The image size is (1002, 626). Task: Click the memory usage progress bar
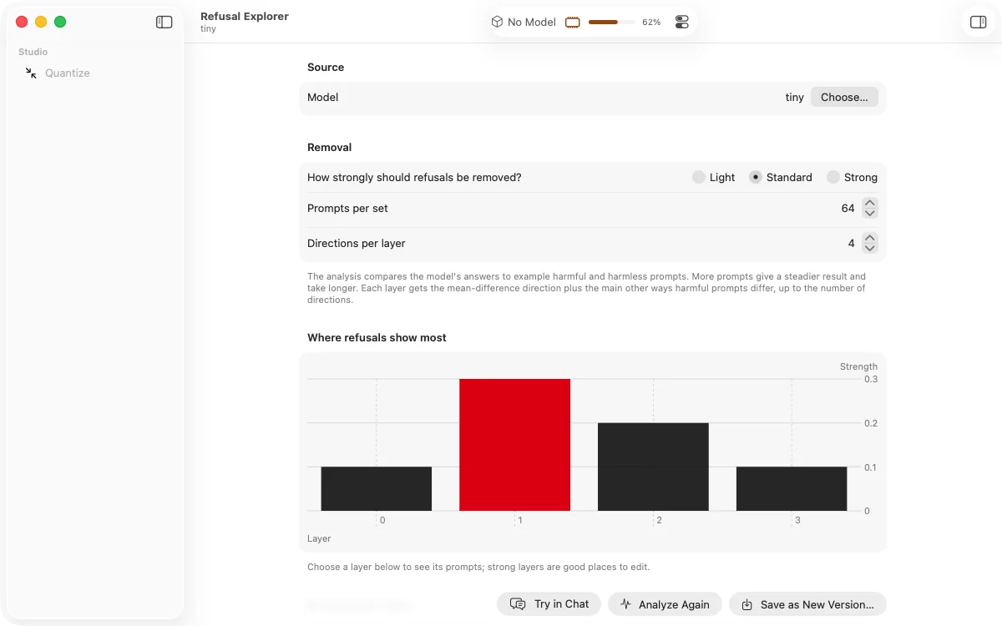[611, 23]
